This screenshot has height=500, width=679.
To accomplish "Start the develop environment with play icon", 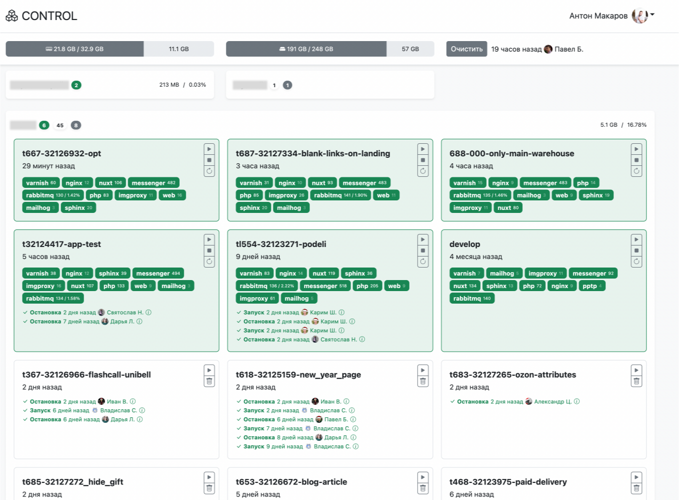I will (636, 239).
